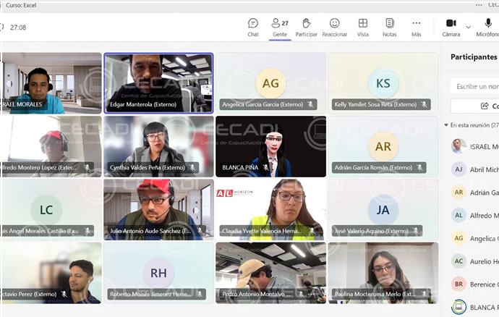Screen dimensions: 499x317
Task: Toggle the Cámara on or off
Action: coord(451,28)
